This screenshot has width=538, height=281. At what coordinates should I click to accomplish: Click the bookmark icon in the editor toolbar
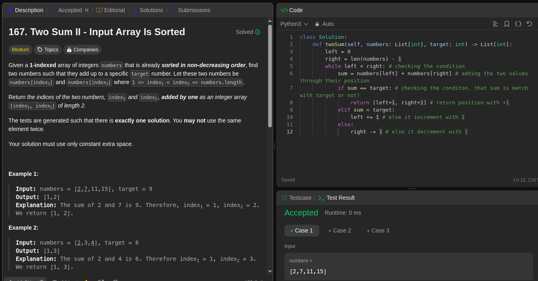click(507, 24)
